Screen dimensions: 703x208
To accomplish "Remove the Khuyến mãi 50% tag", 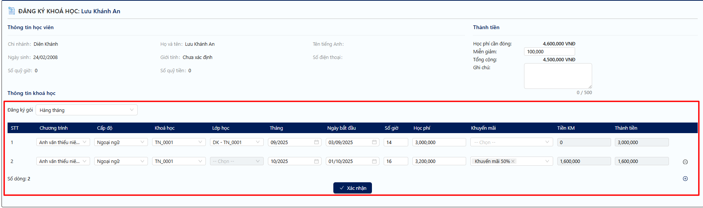I will [x=513, y=161].
